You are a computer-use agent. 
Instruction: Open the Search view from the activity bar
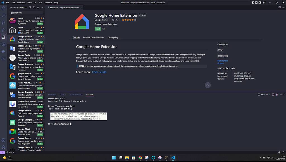pyautogui.click(x=3, y=15)
